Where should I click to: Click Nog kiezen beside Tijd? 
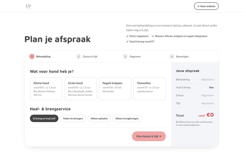(208, 103)
